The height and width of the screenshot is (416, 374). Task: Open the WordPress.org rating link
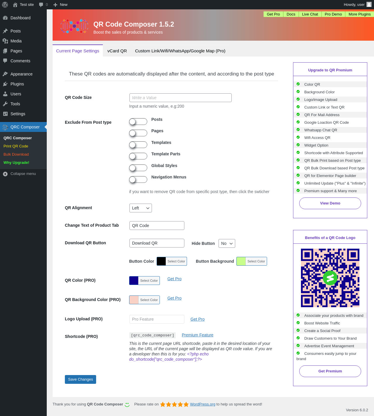[202, 404]
